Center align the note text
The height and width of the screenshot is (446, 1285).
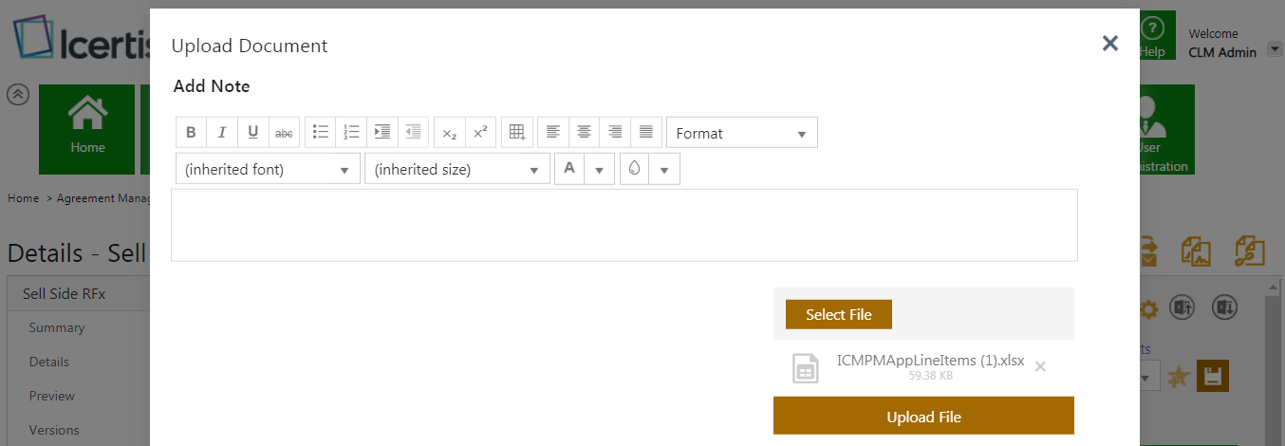tap(585, 133)
